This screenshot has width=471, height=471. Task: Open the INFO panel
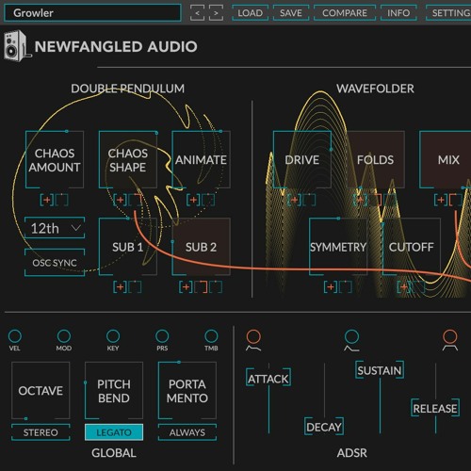[398, 13]
